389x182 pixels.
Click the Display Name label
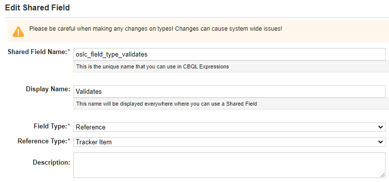pyautogui.click(x=48, y=89)
